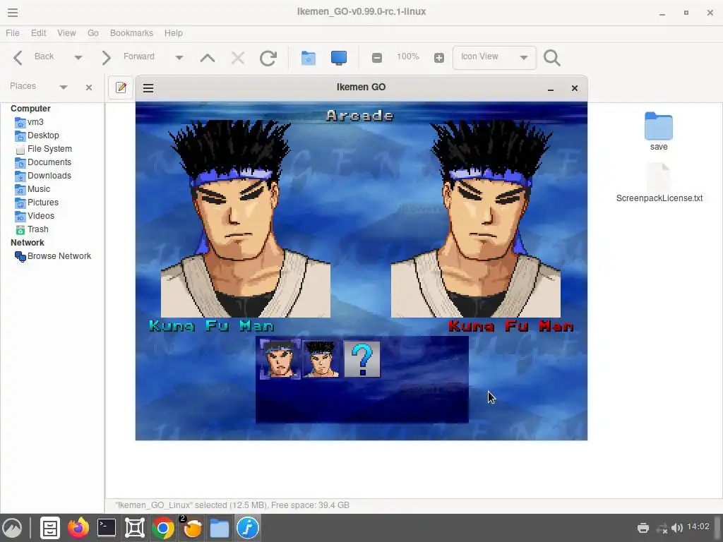Select Browse Network in the sidebar
Screen dimensions: 723x542
[x=52, y=256]
